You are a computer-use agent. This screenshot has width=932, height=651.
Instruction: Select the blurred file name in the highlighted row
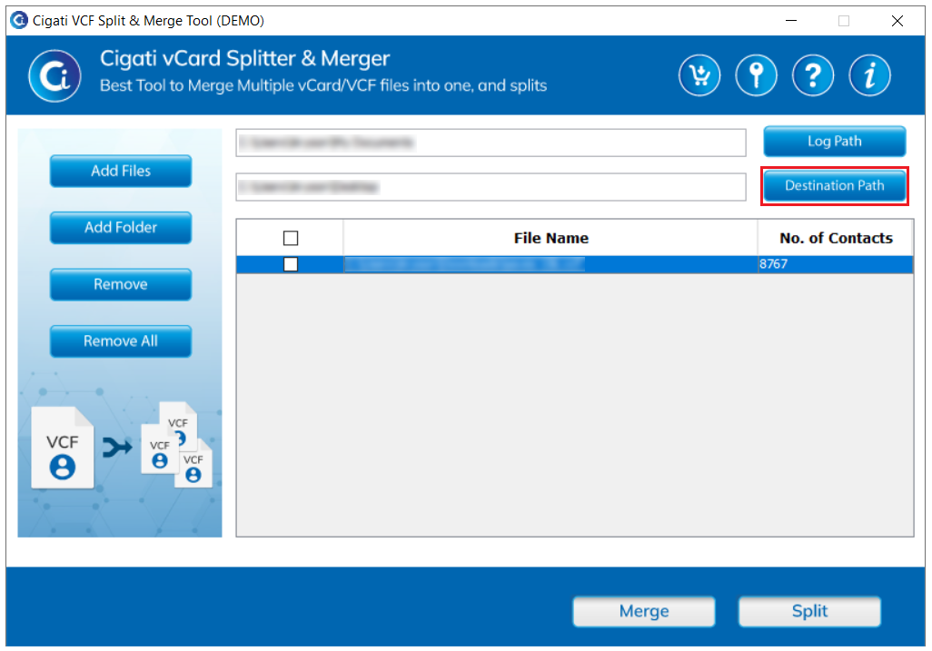(x=464, y=264)
